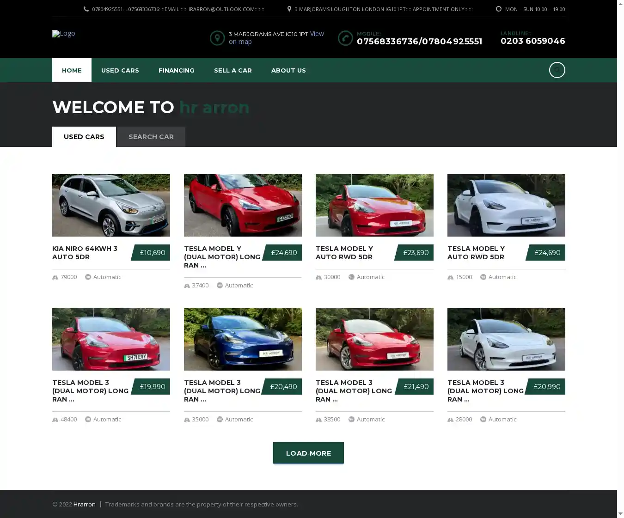Screen dimensions: 624x518
Task: View the blue Tesla Model 3 photo
Action: point(243,339)
